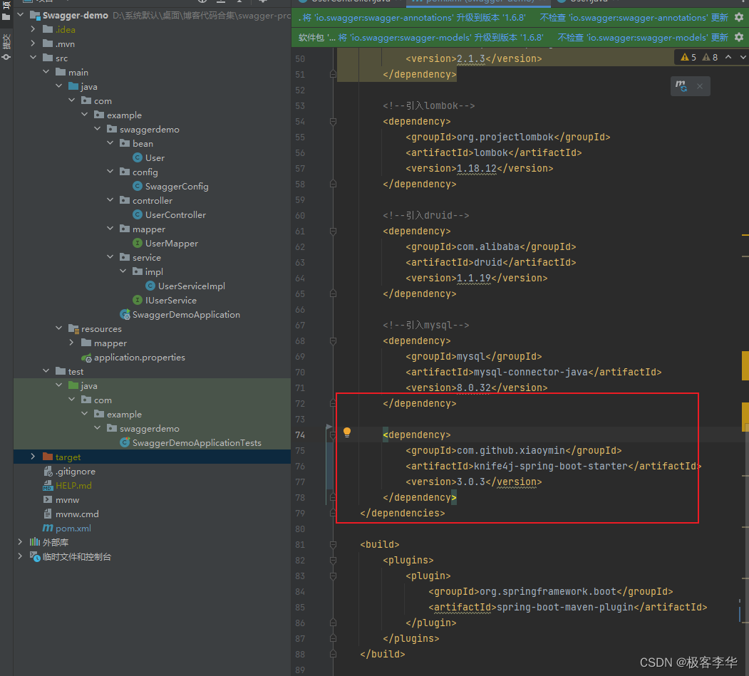Screen dimensions: 749x676
Task: Select the mvnw script file
Action: (x=67, y=500)
